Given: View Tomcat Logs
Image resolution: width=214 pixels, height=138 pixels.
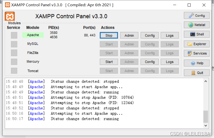Looking at the screenshot, I should click(170, 71).
